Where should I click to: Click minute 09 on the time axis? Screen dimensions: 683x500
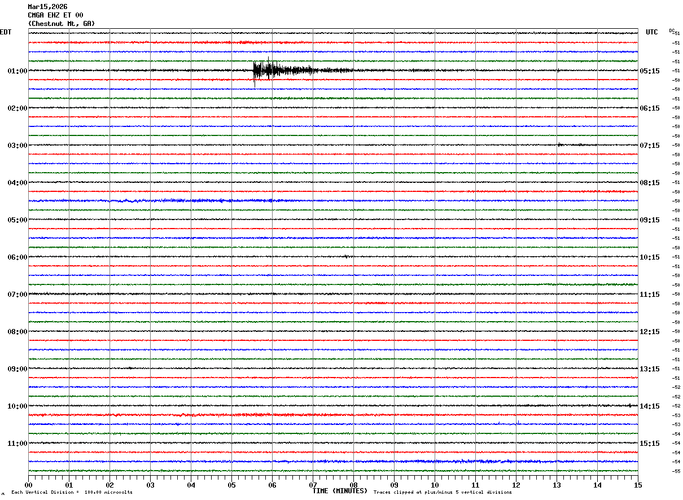[394, 485]
